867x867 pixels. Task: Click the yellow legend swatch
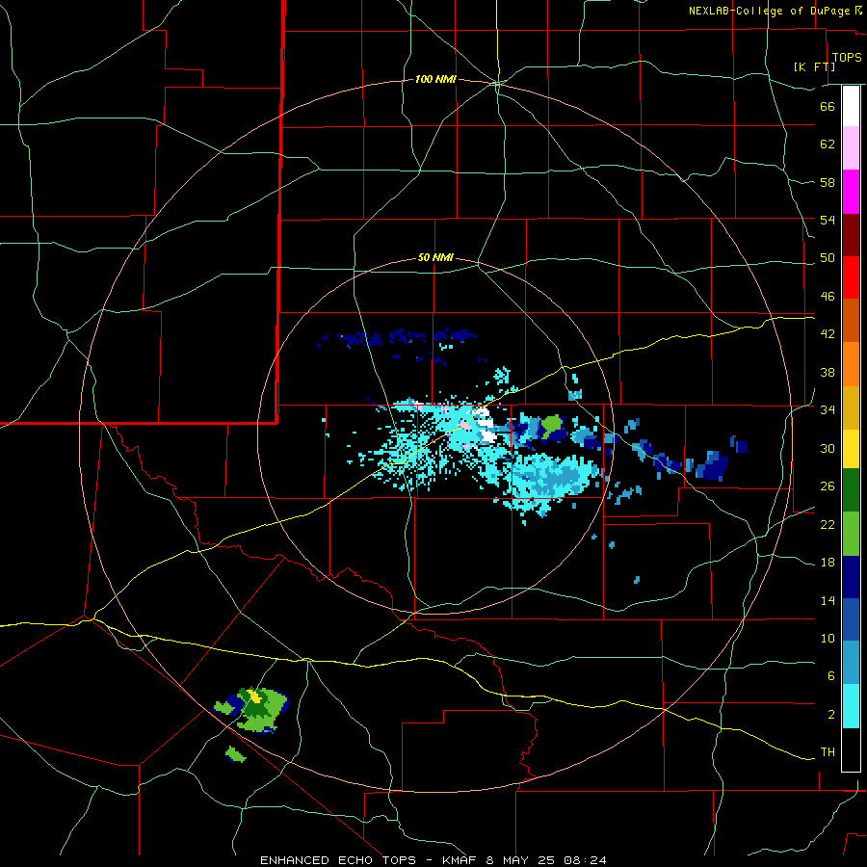(x=851, y=449)
